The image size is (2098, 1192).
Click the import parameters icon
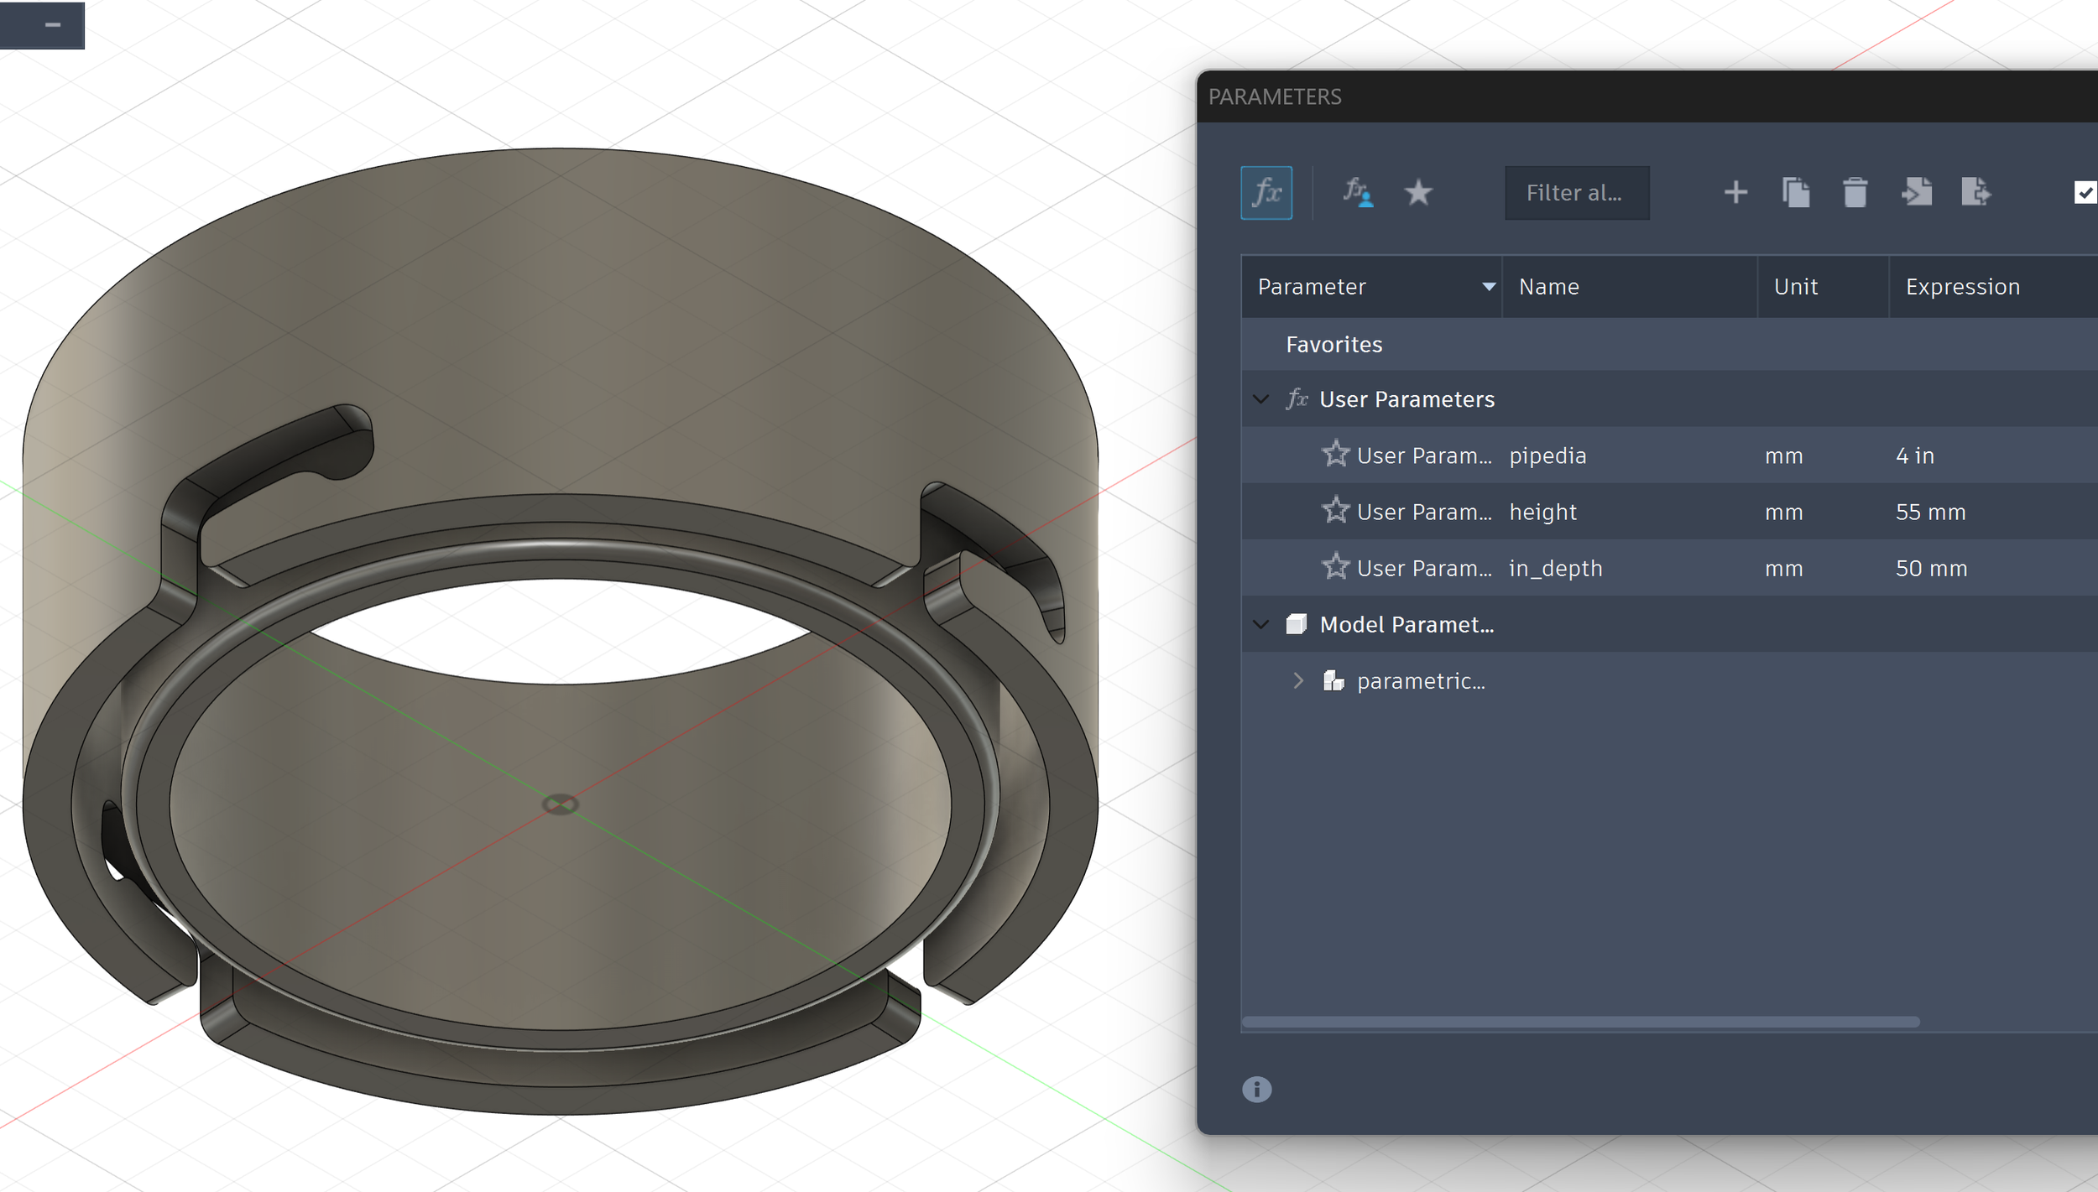pyautogui.click(x=1916, y=193)
